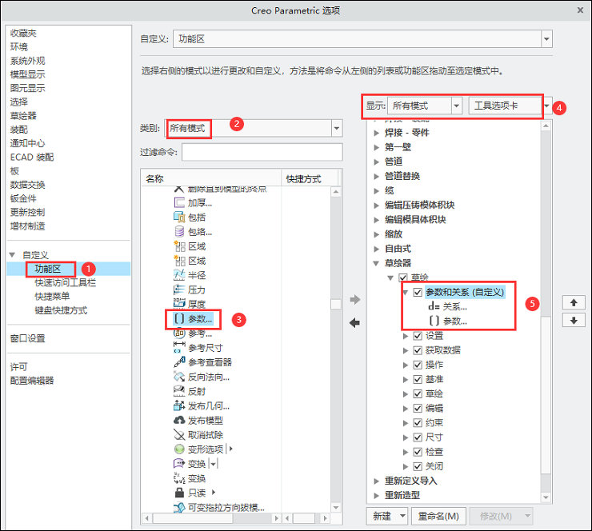592x531 pixels.
Task: Select 参数... icon under 参数和关系 group
Action: pyautogui.click(x=434, y=321)
